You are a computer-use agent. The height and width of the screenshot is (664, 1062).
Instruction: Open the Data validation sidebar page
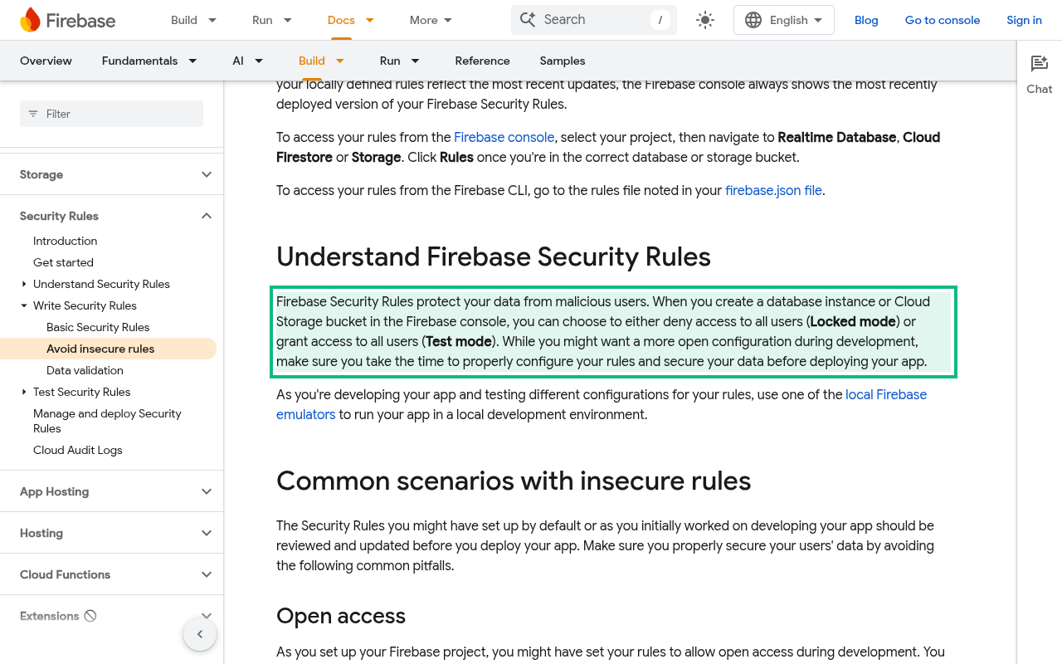click(85, 370)
